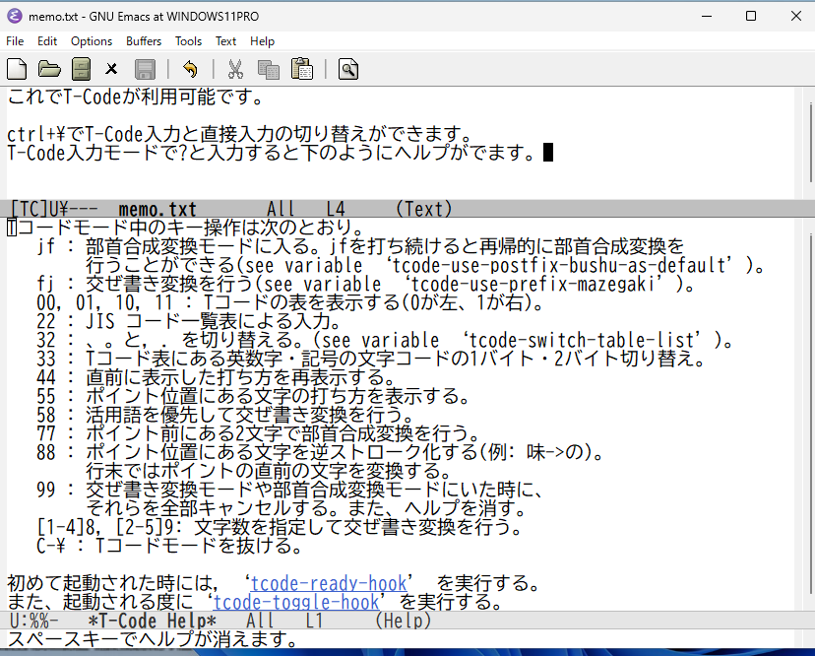
Task: Follow the tcode-ready-hook link
Action: coord(329,584)
